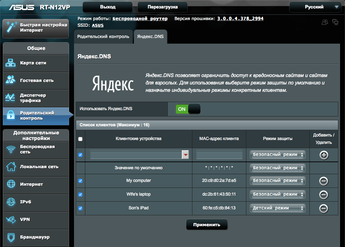Image resolution: width=345 pixels, height=247 pixels.
Task: Click the "My computer" device name
Action: pos(138,180)
